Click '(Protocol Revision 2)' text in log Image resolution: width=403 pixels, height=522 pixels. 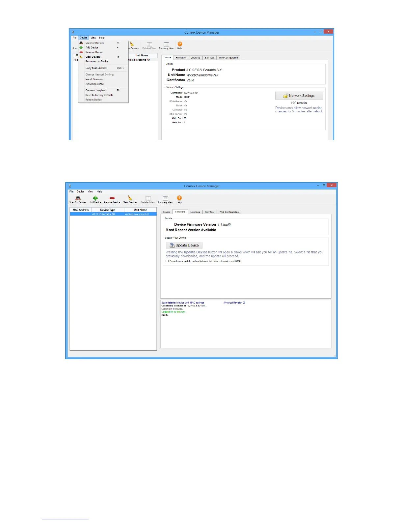point(234,303)
